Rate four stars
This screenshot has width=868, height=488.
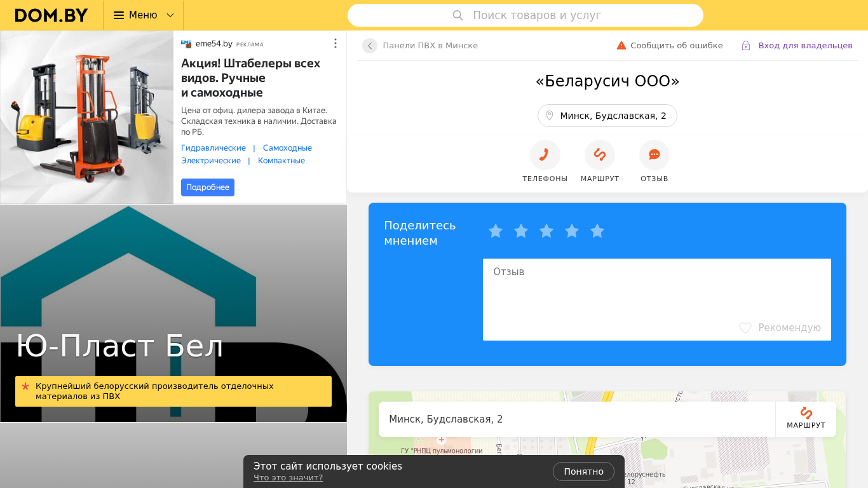(x=572, y=231)
